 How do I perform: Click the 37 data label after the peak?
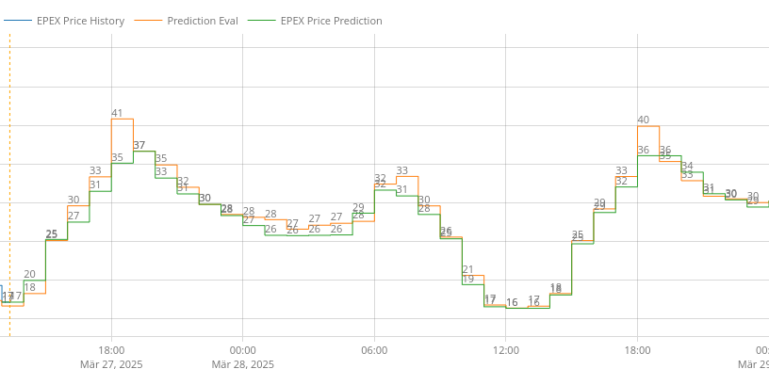tap(139, 145)
